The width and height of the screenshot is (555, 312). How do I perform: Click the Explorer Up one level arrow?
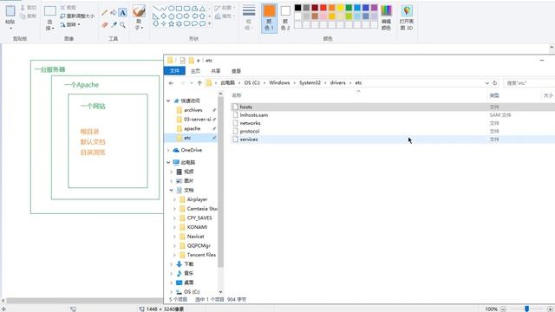(x=199, y=83)
